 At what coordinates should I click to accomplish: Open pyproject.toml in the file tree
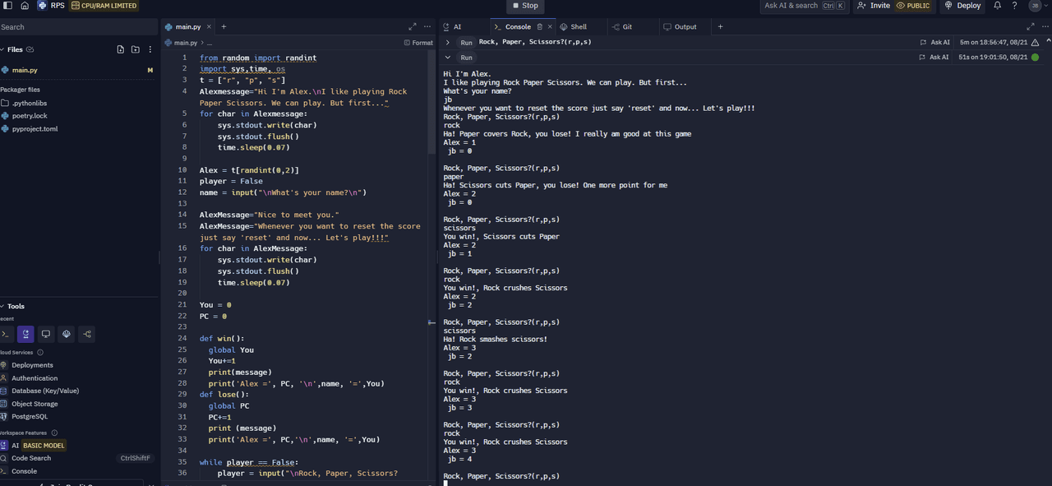pyautogui.click(x=35, y=129)
